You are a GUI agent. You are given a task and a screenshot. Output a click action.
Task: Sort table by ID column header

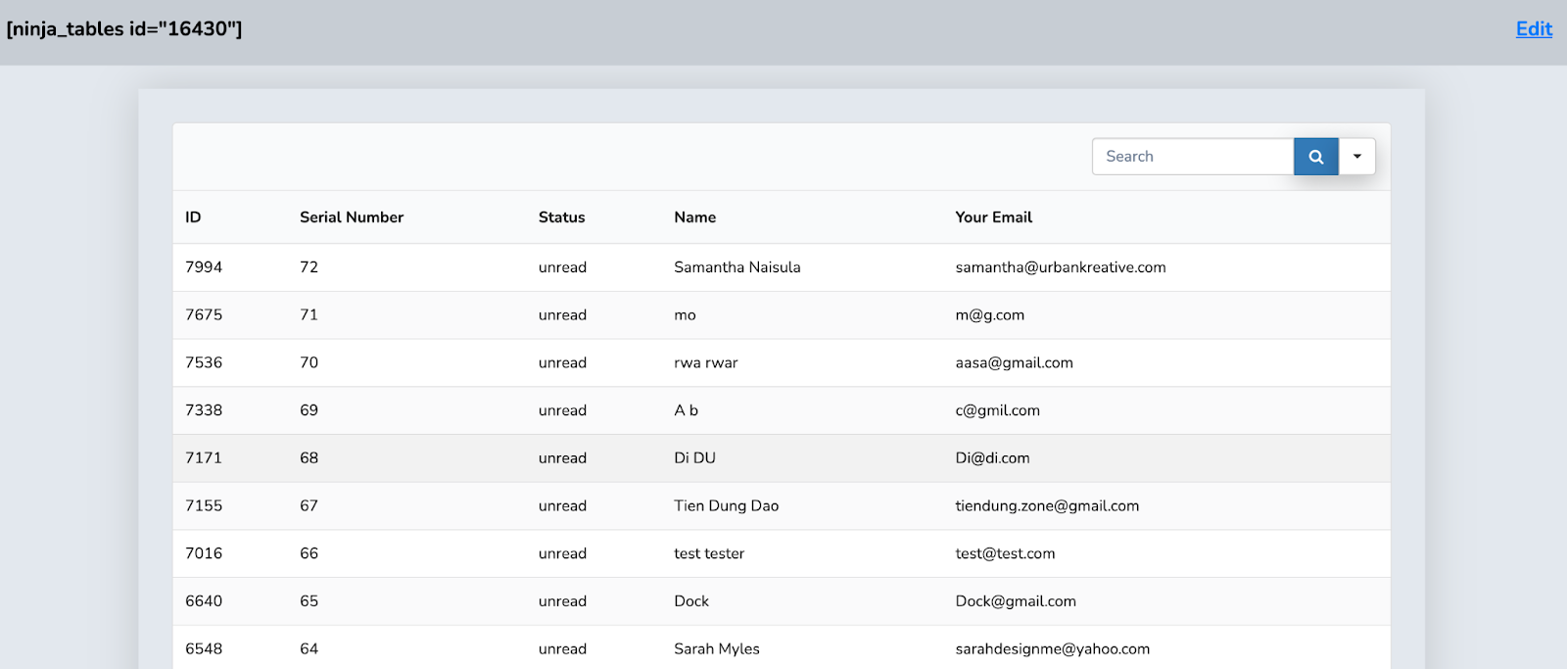pyautogui.click(x=193, y=217)
